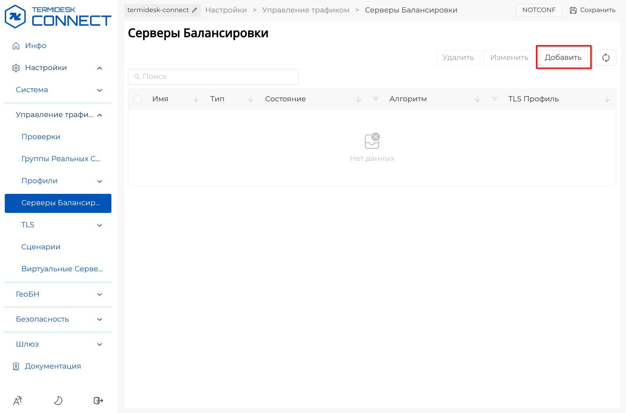Click pencil icon next to termidesk-connect
This screenshot has width=626, height=413.
pyautogui.click(x=194, y=10)
